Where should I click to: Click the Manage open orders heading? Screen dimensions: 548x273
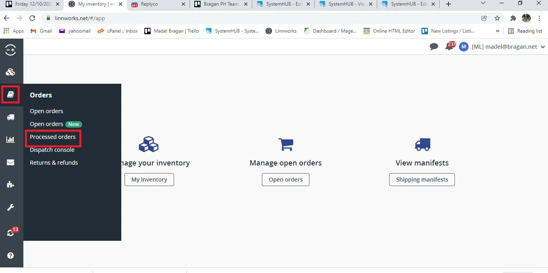click(x=286, y=163)
